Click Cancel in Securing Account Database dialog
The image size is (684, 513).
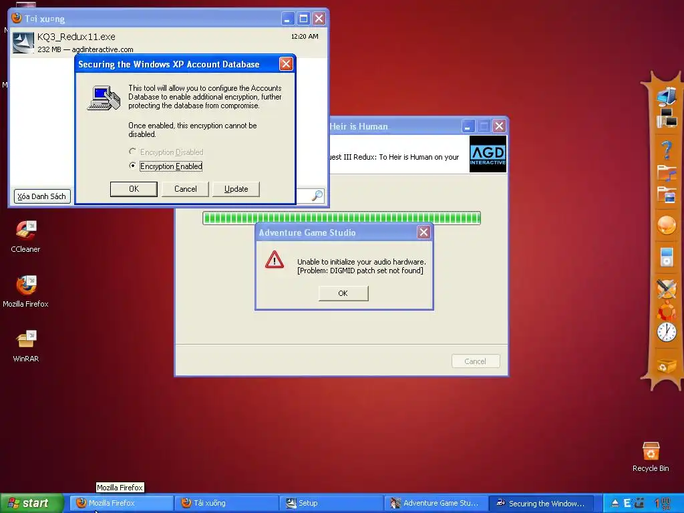185,189
